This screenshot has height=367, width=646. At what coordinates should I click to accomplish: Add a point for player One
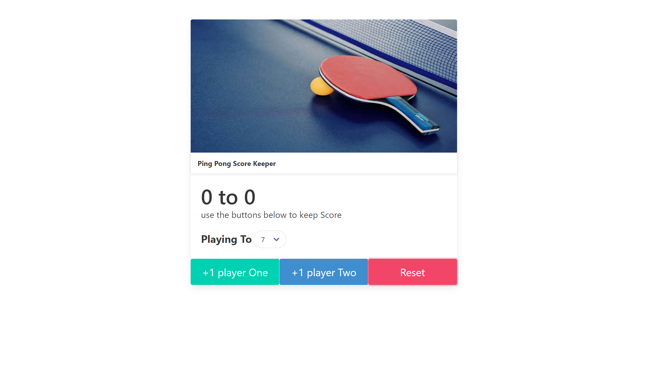click(x=235, y=272)
